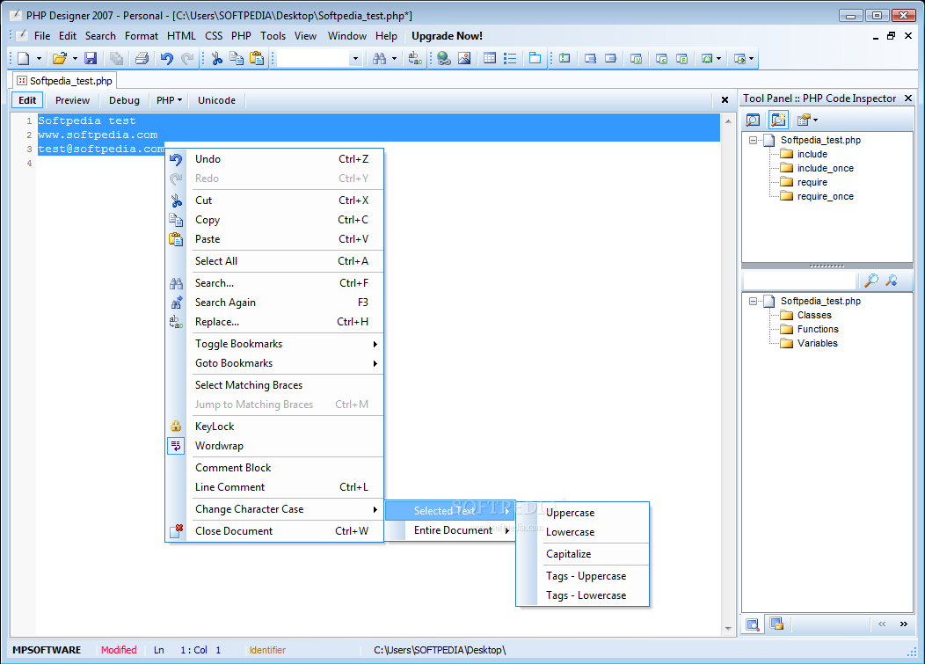Click the binoculars Search toolbar icon
This screenshot has width=925, height=664.
(379, 58)
